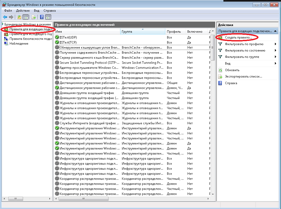Click funnel icon beside Фильтровать по группе
The height and width of the screenshot is (209, 281).
(x=220, y=57)
